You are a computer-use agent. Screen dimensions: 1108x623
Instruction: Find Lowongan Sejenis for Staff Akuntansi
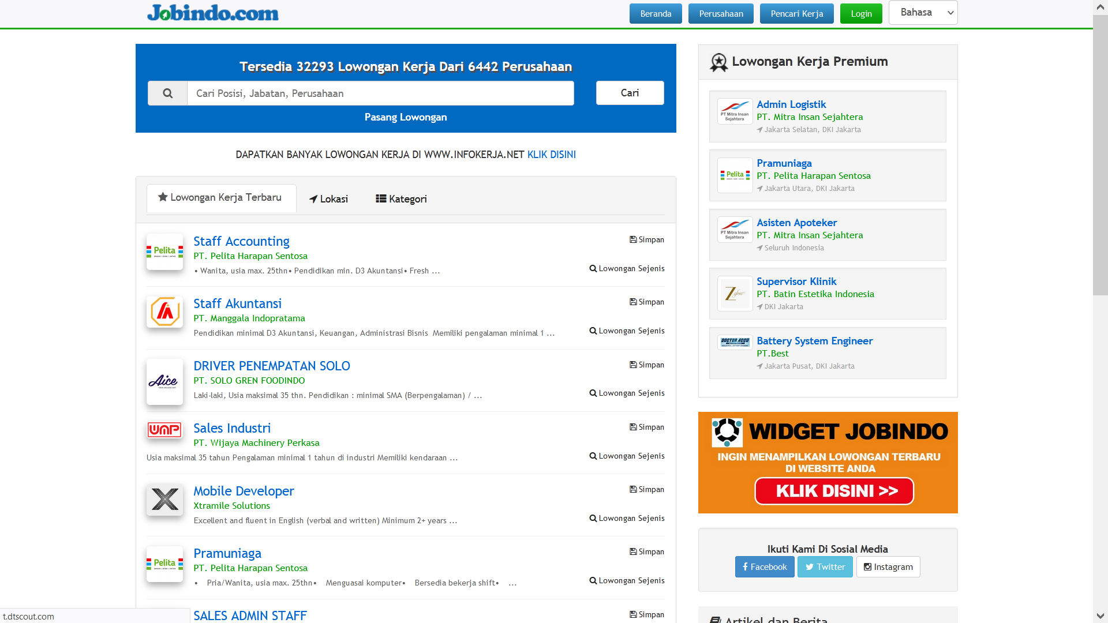click(627, 331)
